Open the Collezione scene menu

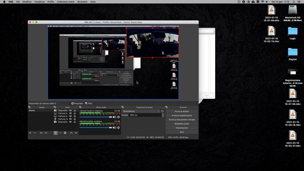[x=66, y=2]
